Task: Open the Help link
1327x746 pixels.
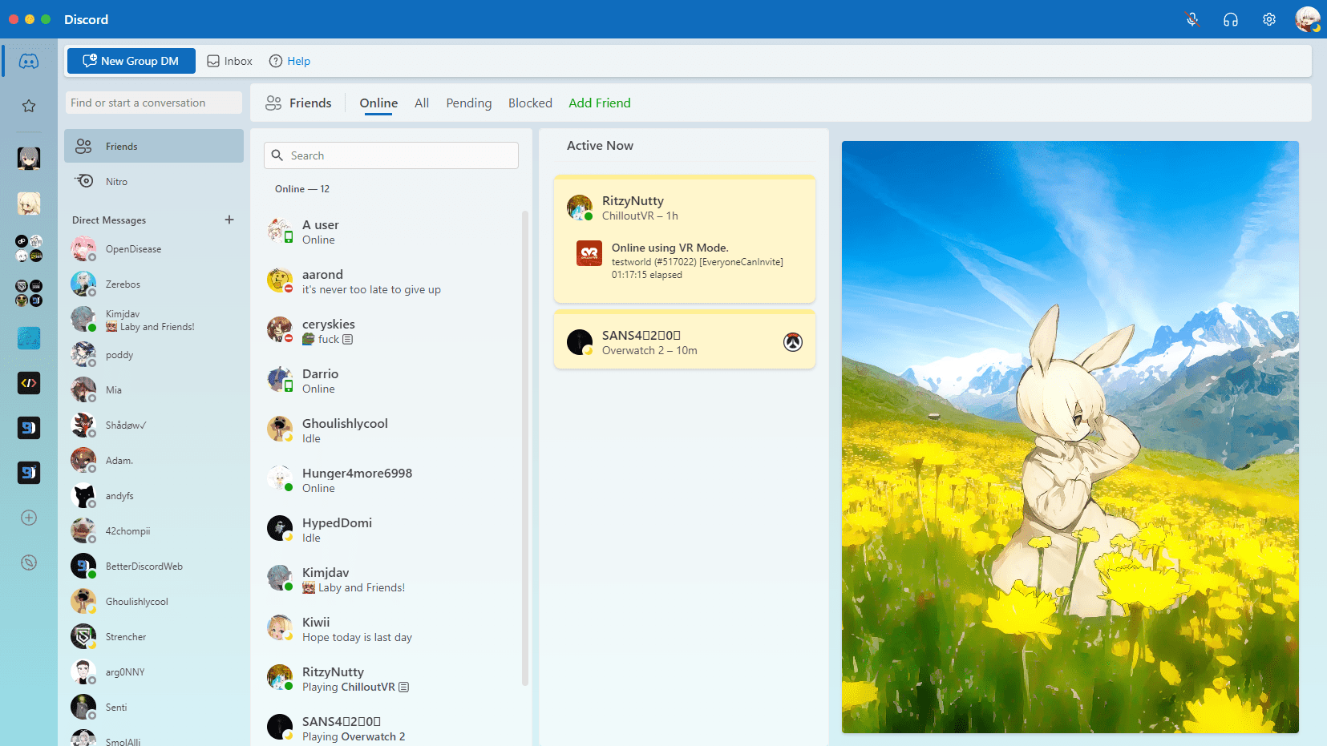Action: pyautogui.click(x=299, y=60)
